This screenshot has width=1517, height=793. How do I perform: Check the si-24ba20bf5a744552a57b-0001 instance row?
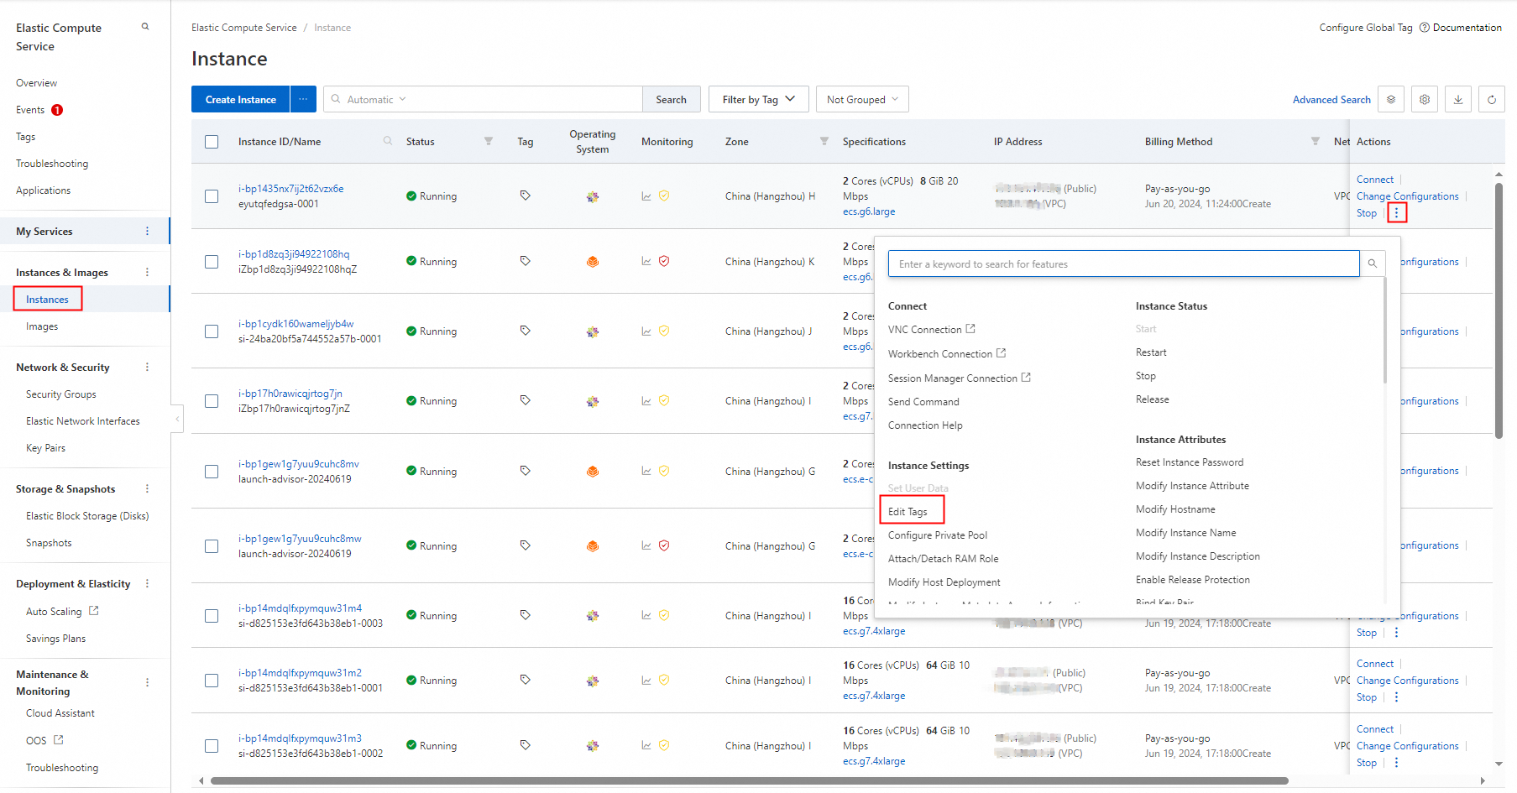(x=212, y=331)
